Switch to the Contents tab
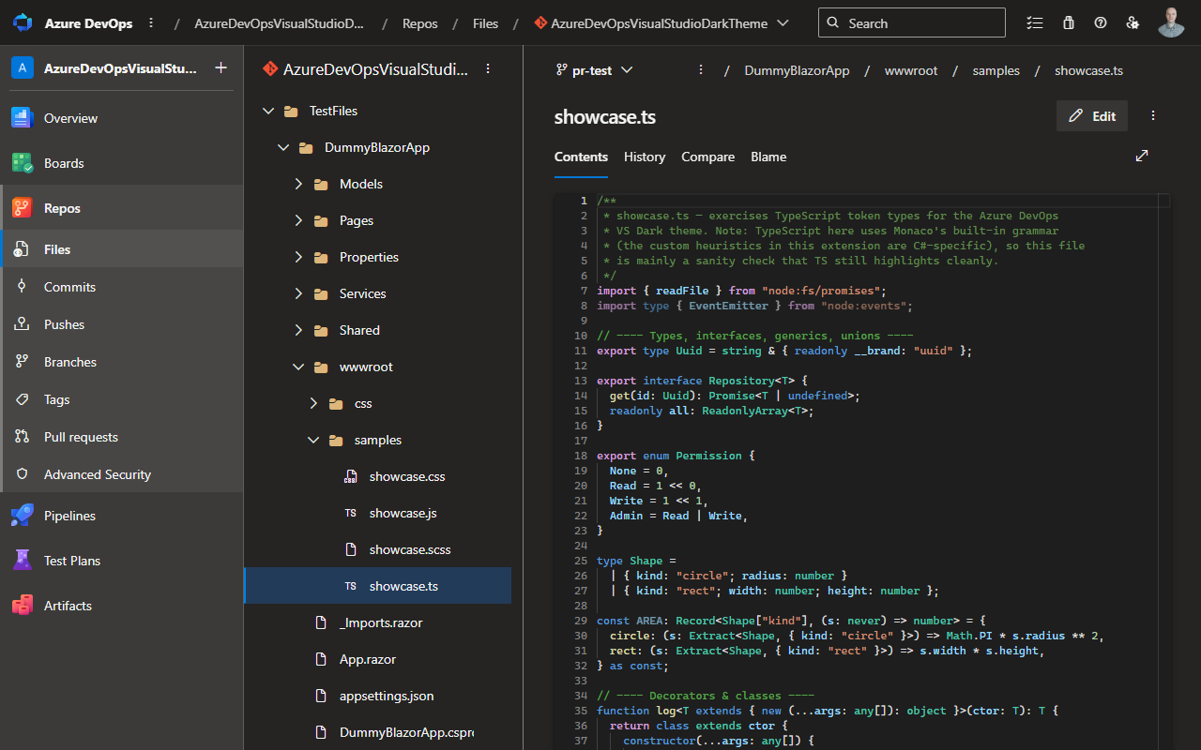 (581, 157)
